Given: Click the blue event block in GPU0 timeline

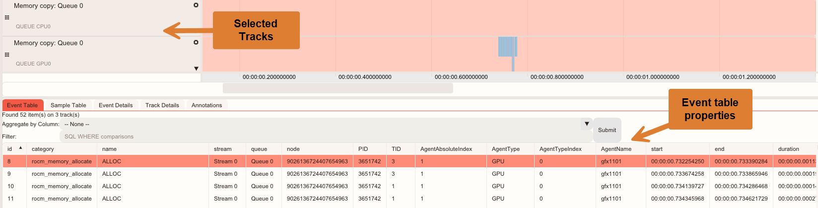Looking at the screenshot, I should [x=507, y=47].
